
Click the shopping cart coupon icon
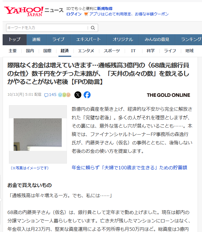tap(86, 14)
